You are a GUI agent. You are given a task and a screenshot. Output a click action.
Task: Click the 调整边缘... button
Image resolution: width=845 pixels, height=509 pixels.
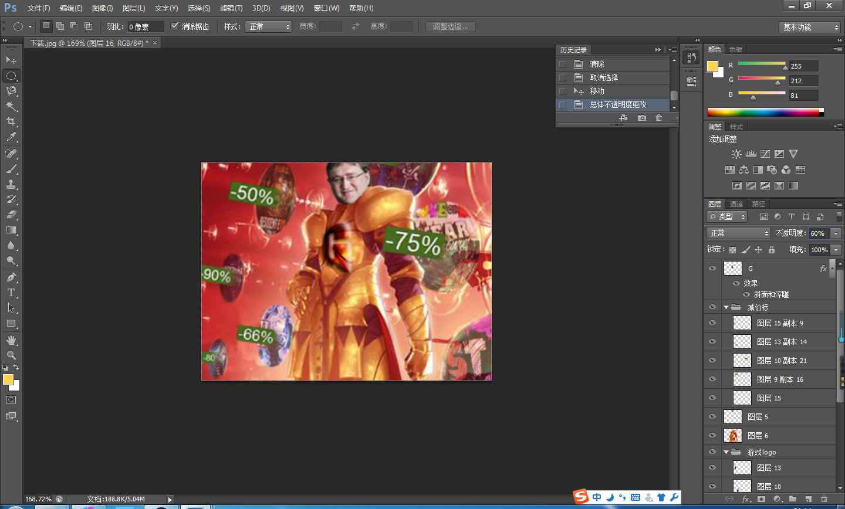[x=451, y=26]
